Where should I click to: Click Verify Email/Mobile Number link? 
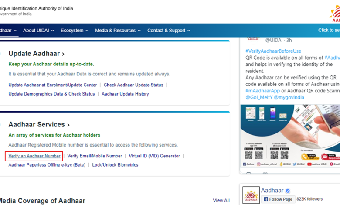click(95, 156)
